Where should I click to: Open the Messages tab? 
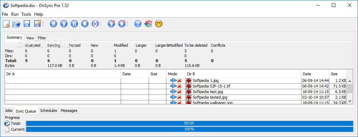(x=69, y=111)
